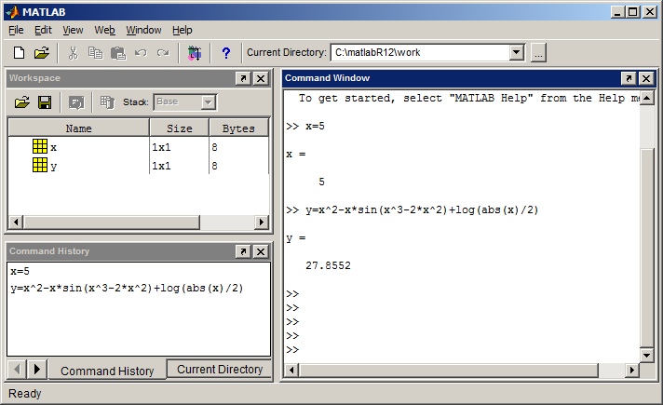Undock the Command History panel
Image resolution: width=663 pixels, height=405 pixels.
point(243,251)
